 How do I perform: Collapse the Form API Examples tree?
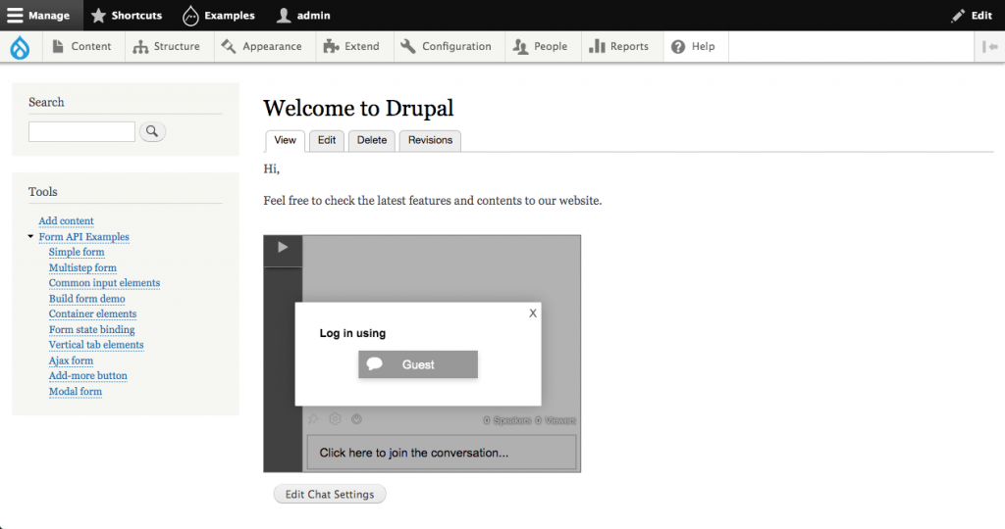pyautogui.click(x=31, y=237)
